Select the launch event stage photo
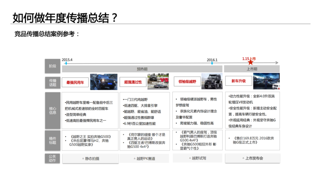The height and width of the screenshot is (180, 321). pyautogui.click(x=266, y=81)
